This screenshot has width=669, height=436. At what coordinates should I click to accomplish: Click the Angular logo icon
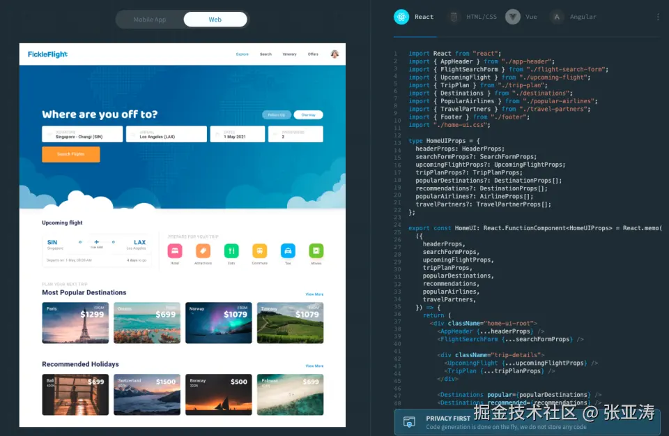pos(556,17)
